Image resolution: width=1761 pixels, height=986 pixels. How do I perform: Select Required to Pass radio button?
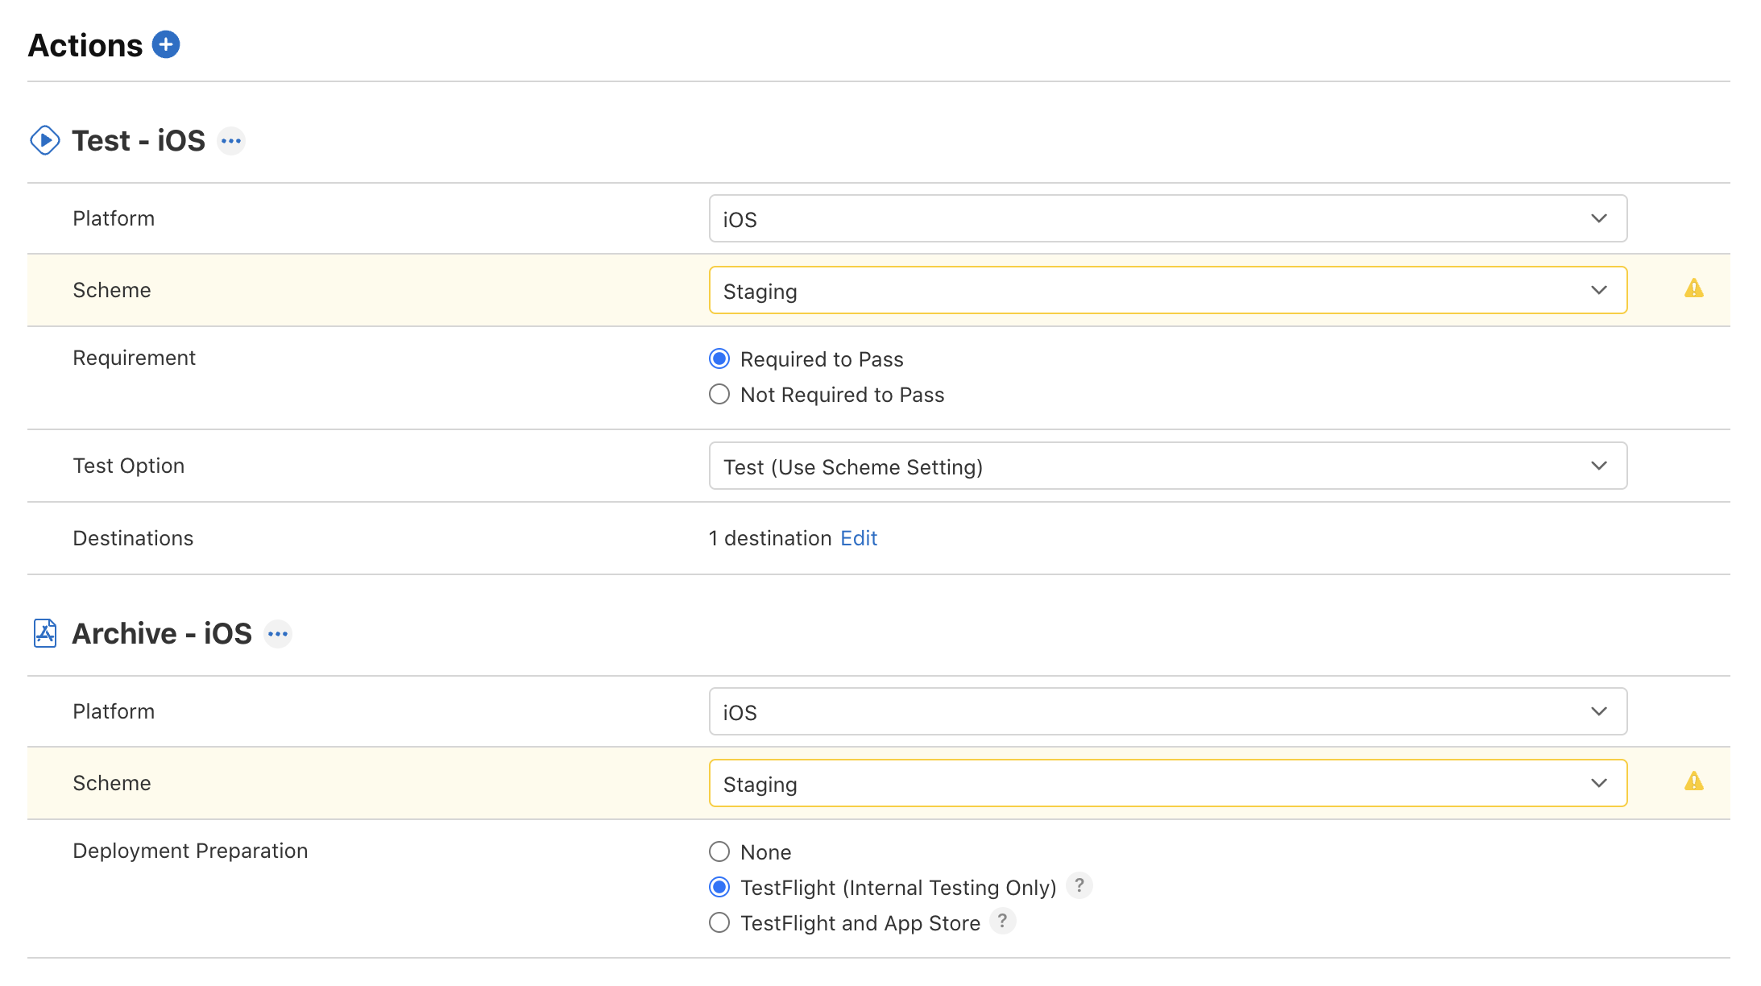click(x=721, y=359)
